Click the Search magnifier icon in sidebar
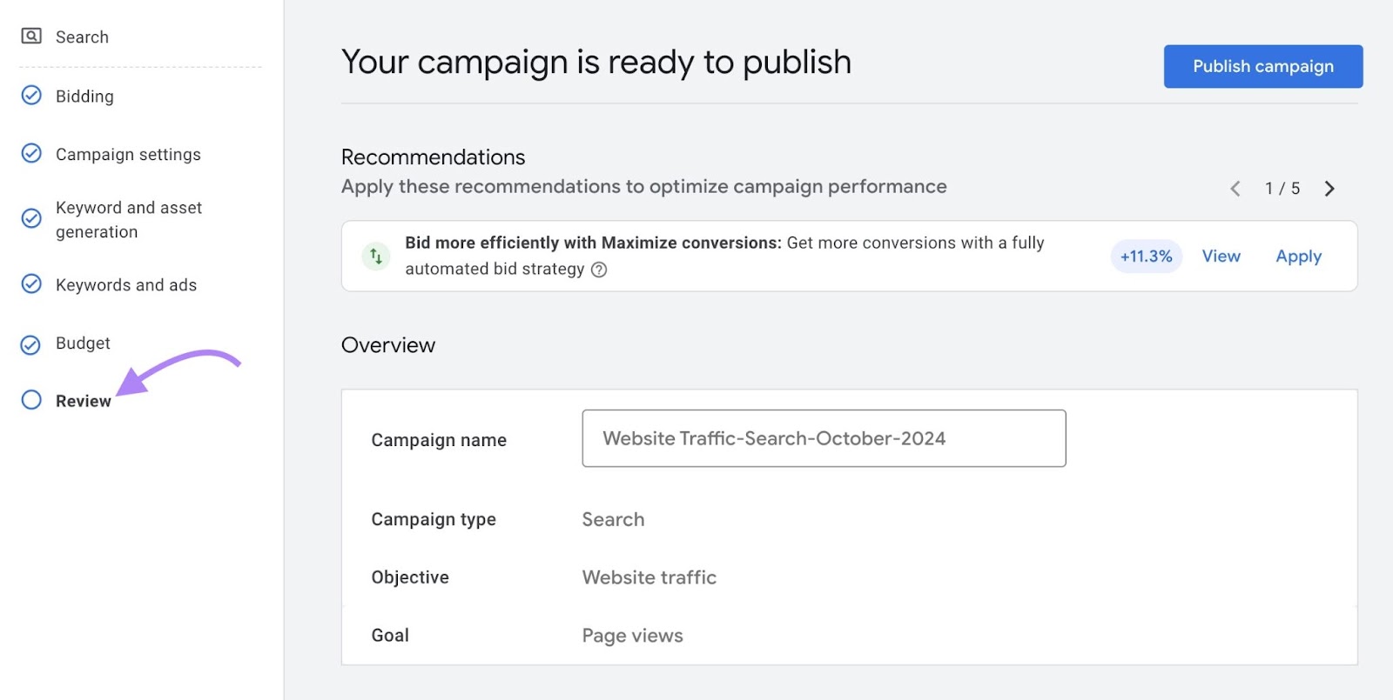The height and width of the screenshot is (700, 1393). 31,37
